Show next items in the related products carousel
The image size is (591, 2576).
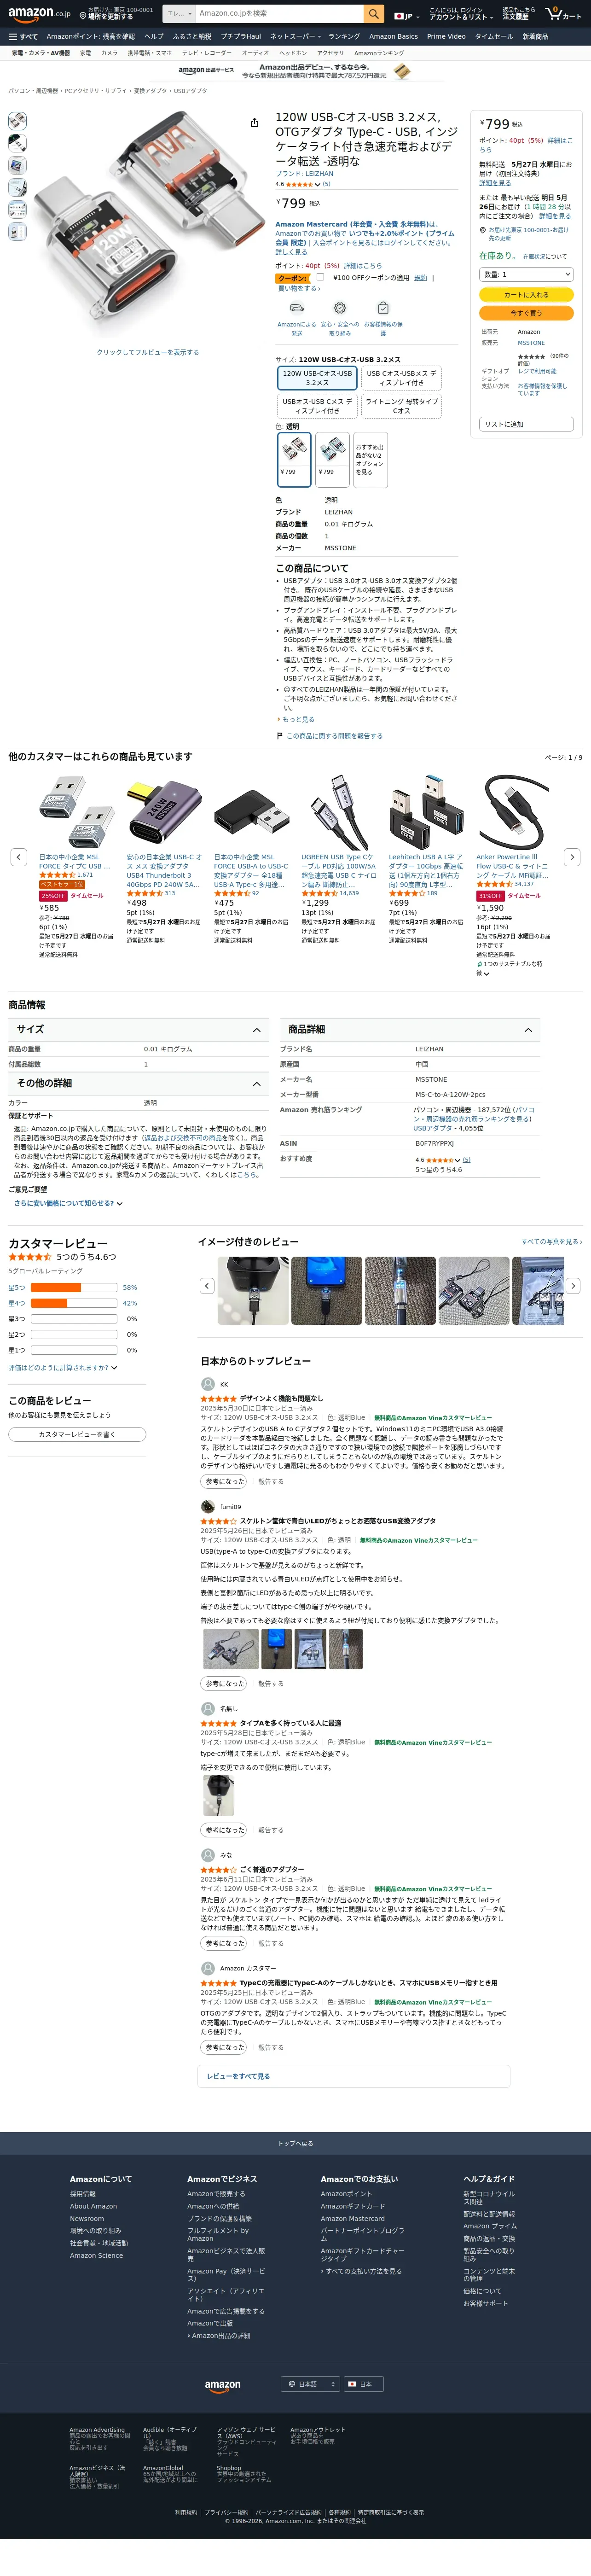click(572, 857)
